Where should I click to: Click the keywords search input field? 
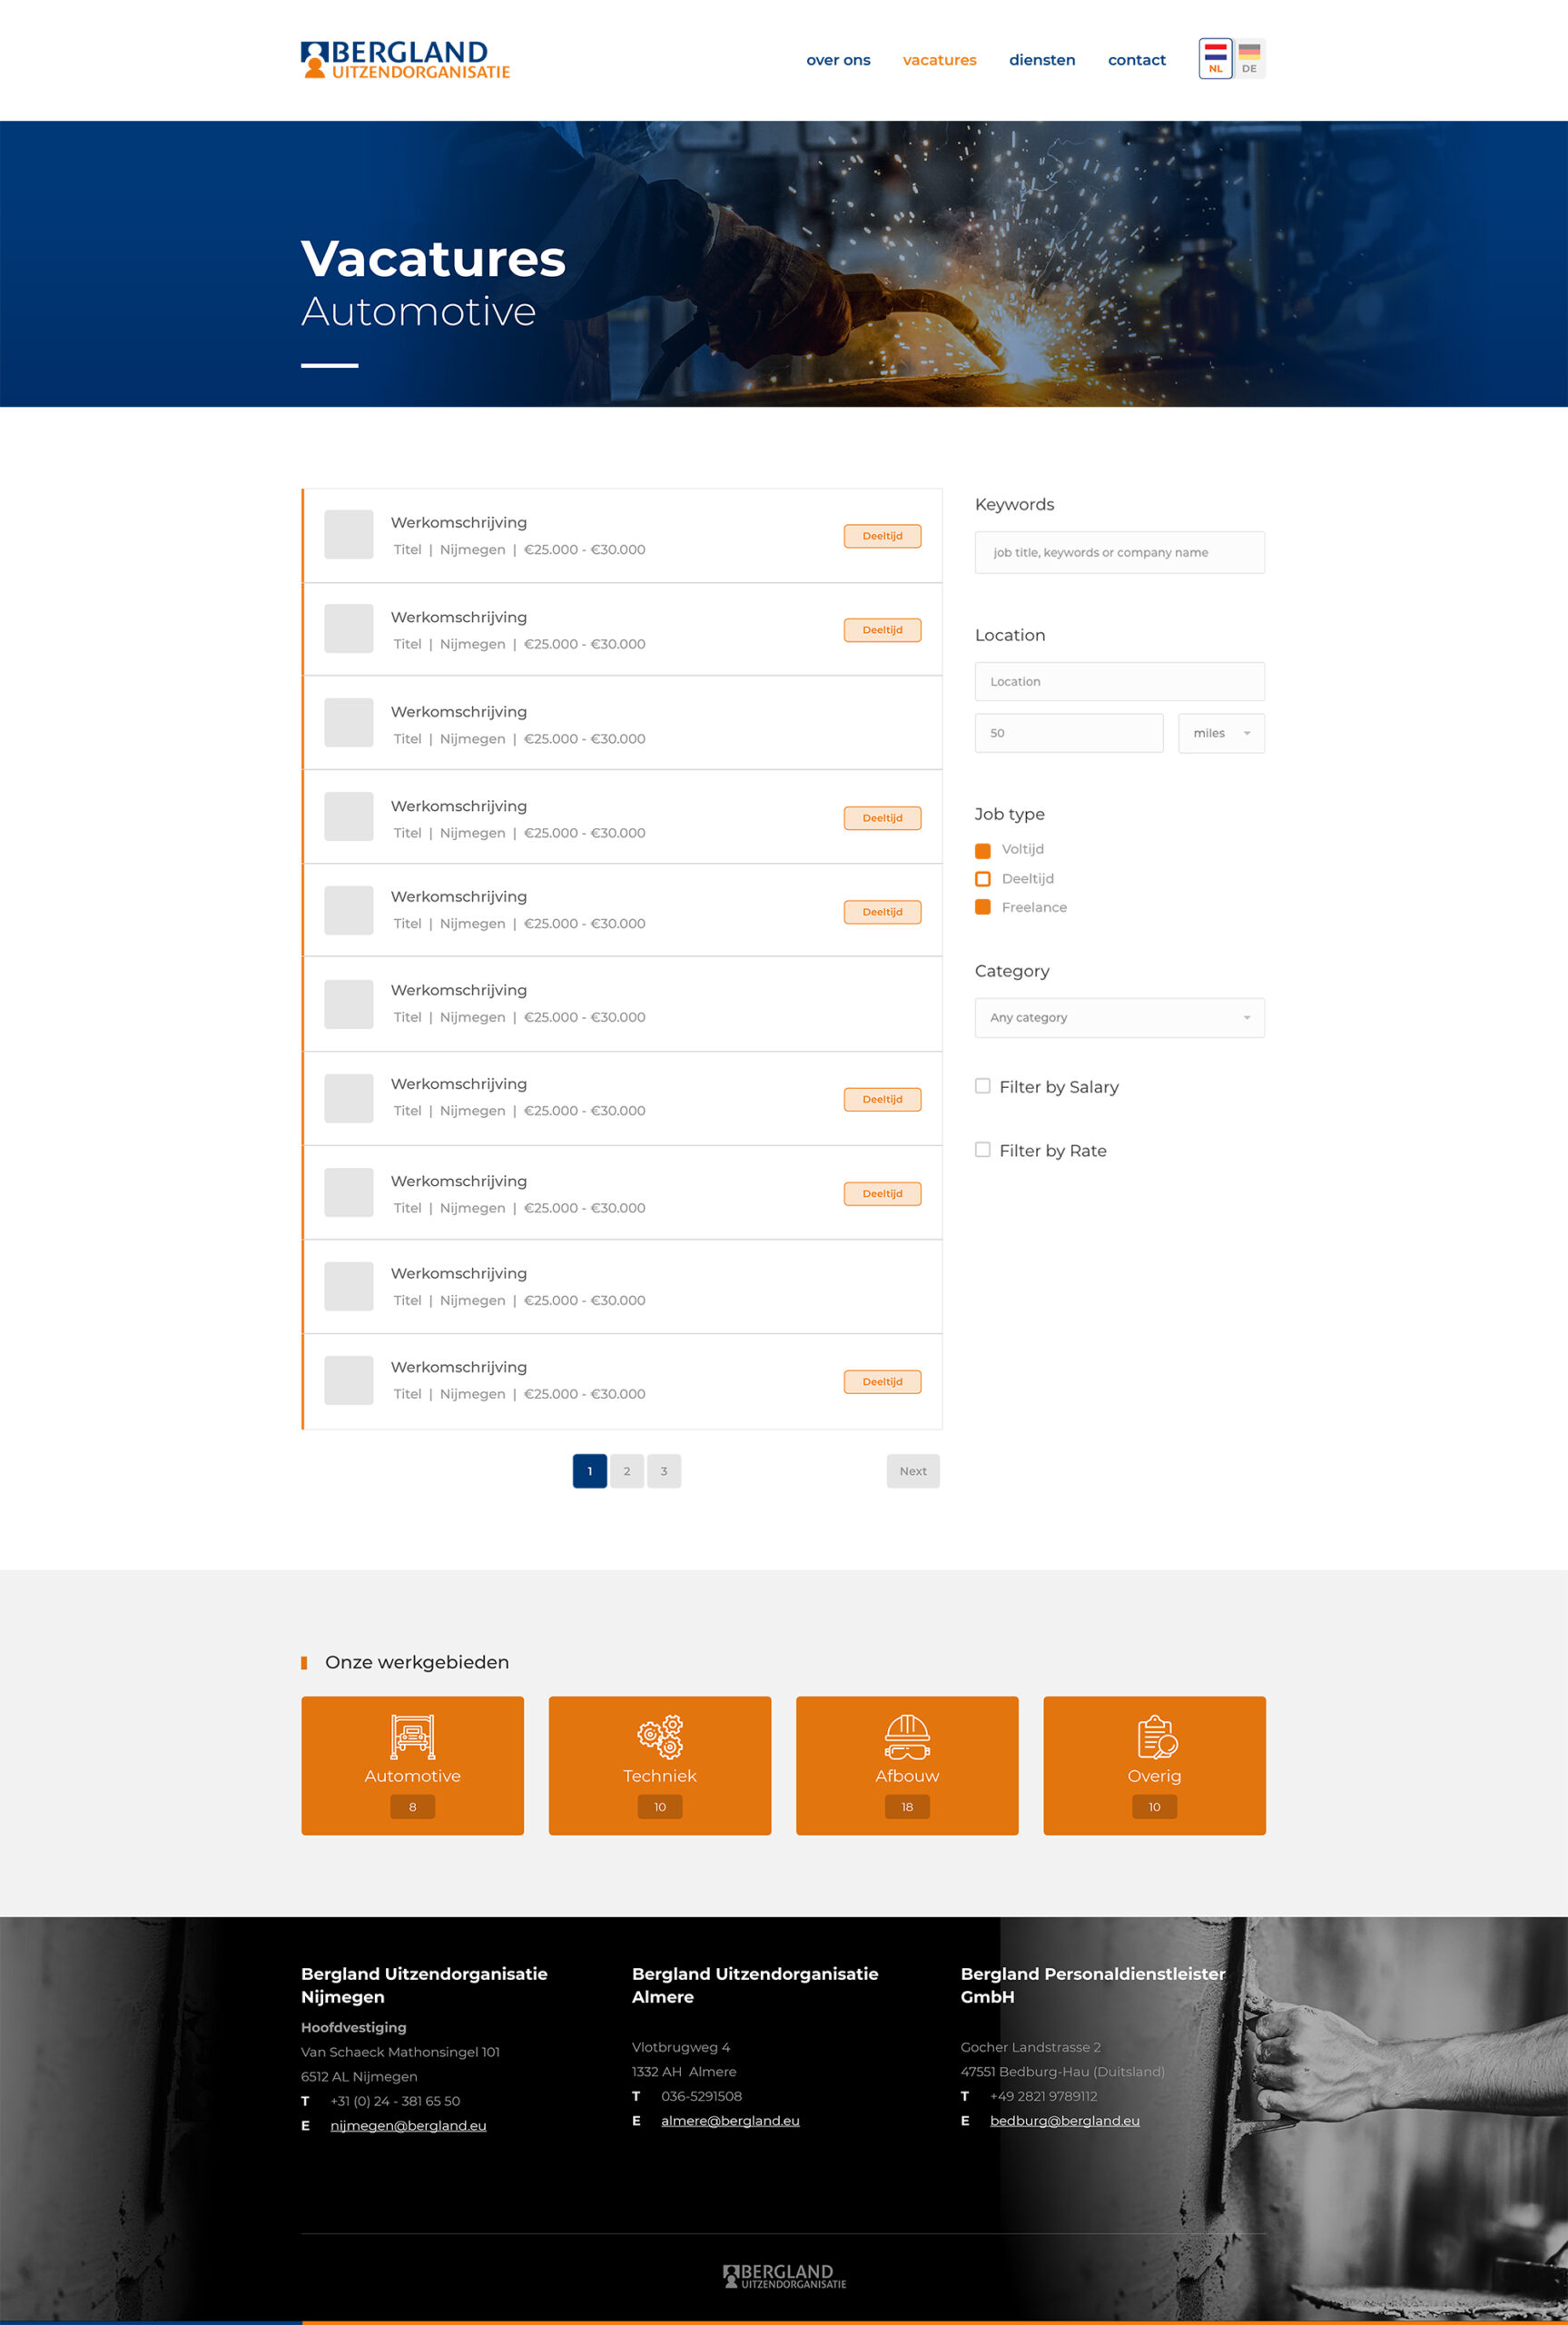click(x=1118, y=552)
